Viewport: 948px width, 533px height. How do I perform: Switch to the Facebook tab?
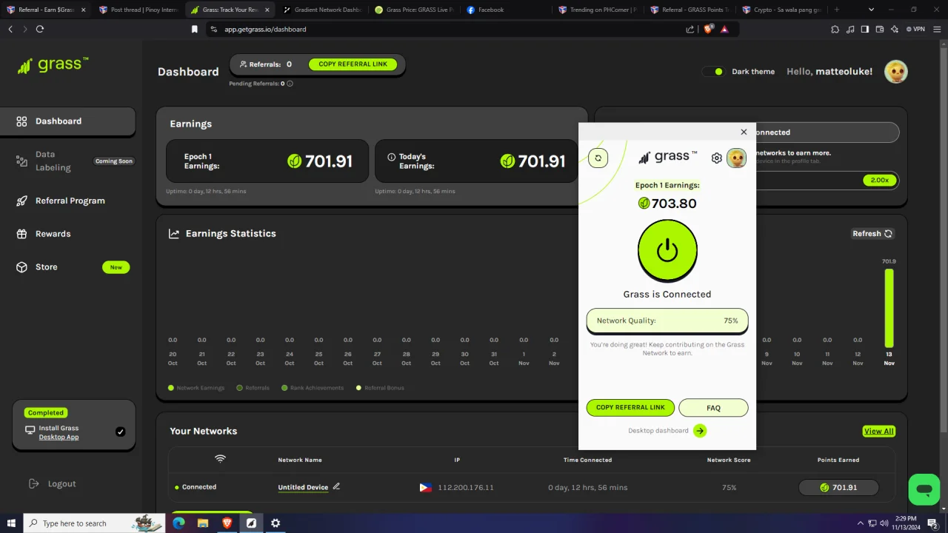[x=507, y=10]
